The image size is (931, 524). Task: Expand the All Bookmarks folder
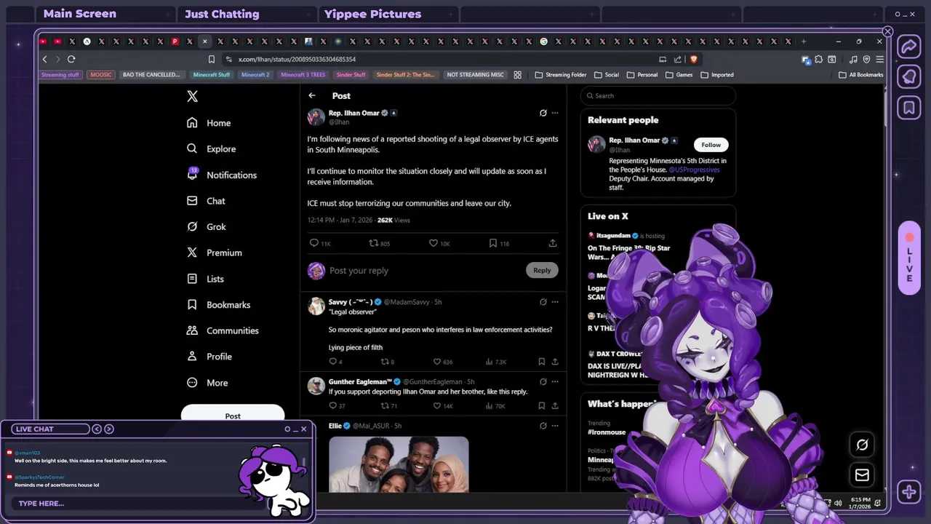coord(861,74)
